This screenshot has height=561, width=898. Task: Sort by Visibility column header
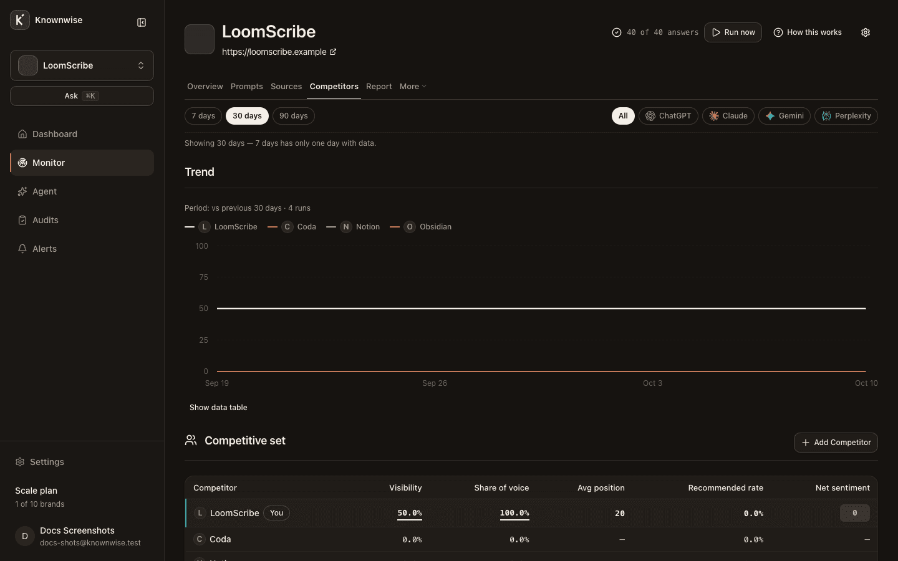click(x=405, y=488)
